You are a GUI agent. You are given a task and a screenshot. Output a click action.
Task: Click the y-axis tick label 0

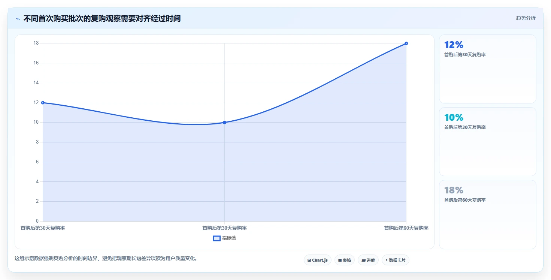[37, 221]
